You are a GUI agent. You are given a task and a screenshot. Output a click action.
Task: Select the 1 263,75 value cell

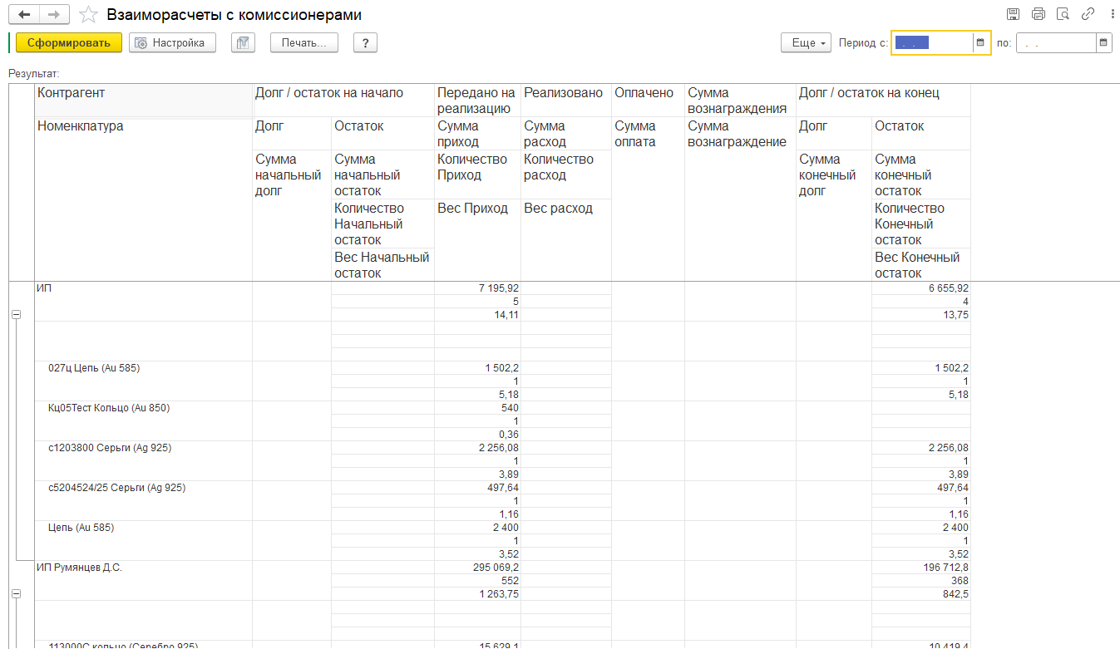tap(477, 593)
